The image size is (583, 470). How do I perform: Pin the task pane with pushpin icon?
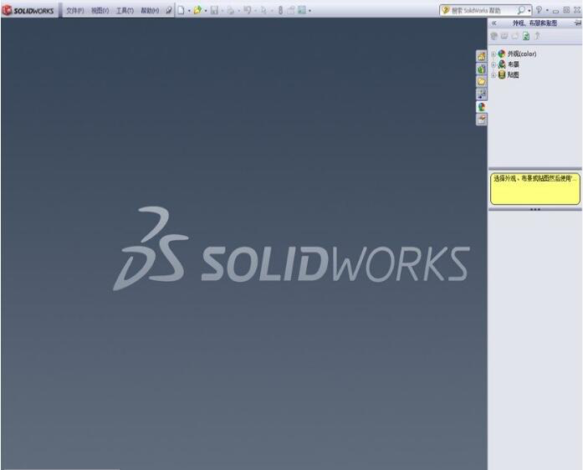[577, 23]
